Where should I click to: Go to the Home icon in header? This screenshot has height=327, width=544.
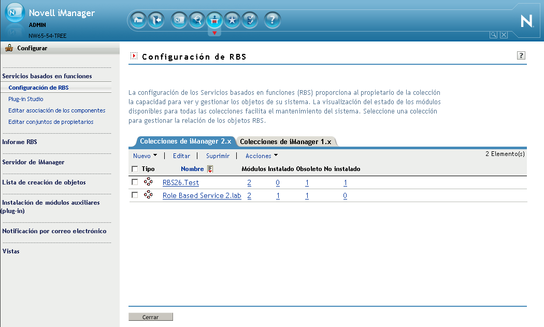coord(138,20)
